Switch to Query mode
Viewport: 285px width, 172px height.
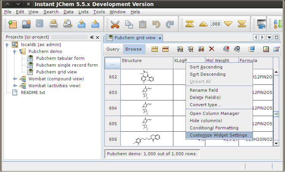click(x=113, y=49)
